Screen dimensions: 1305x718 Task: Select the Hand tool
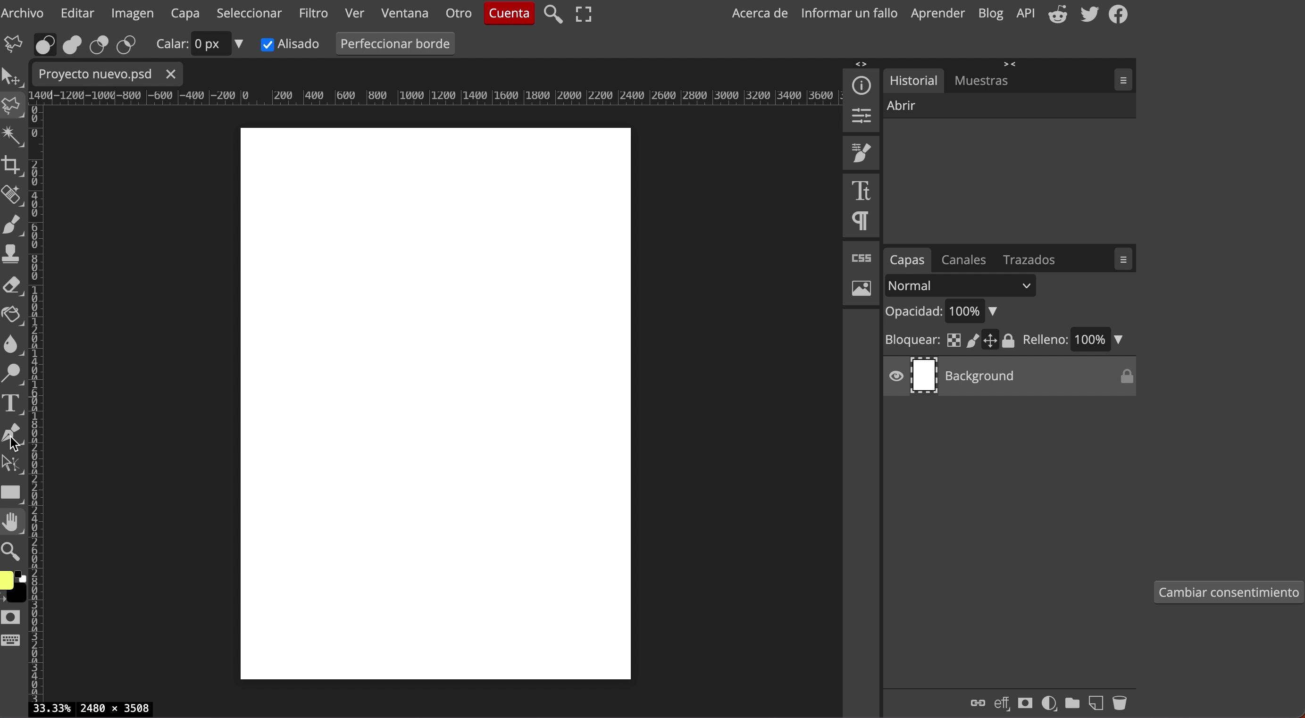click(11, 522)
